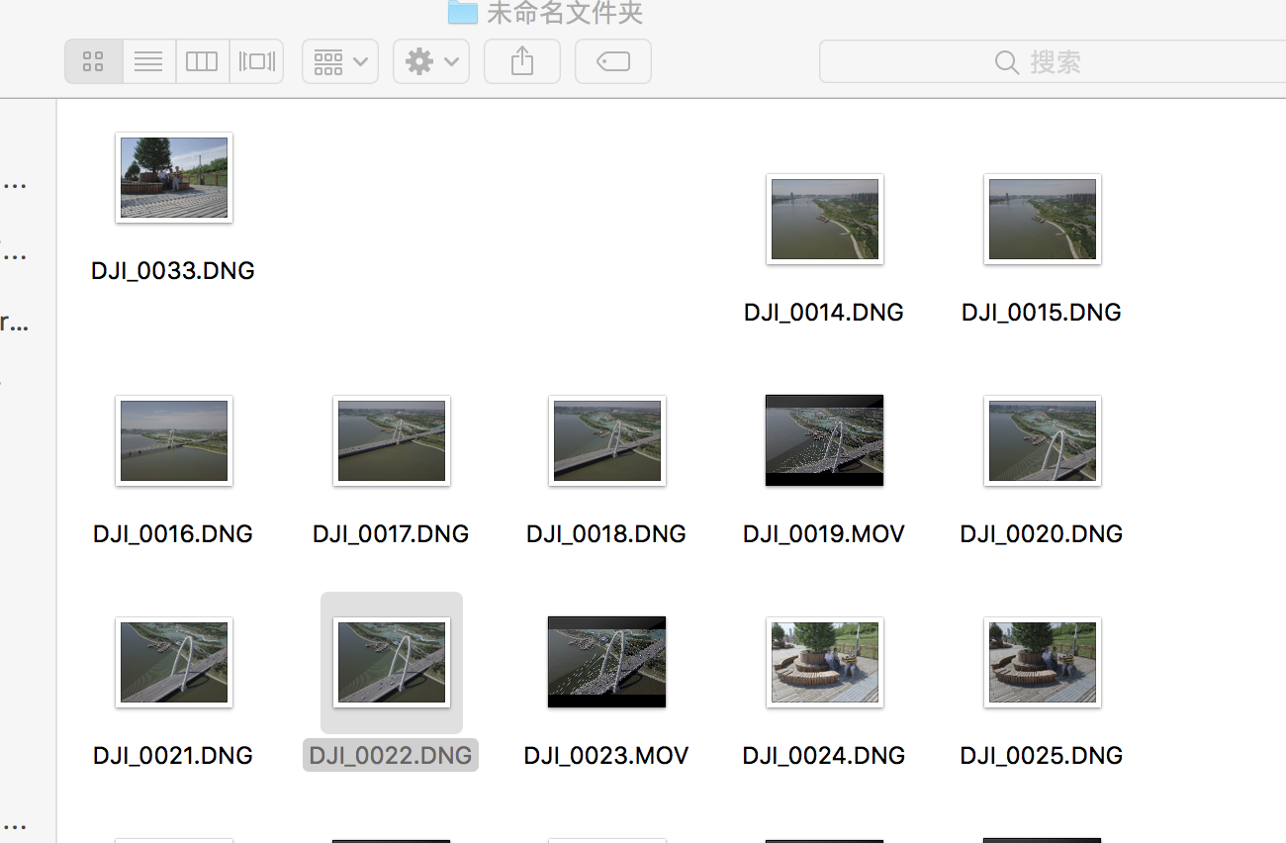Image resolution: width=1286 pixels, height=843 pixels.
Task: Select the DJI_0017.DNG bridge photo
Action: [x=391, y=440]
